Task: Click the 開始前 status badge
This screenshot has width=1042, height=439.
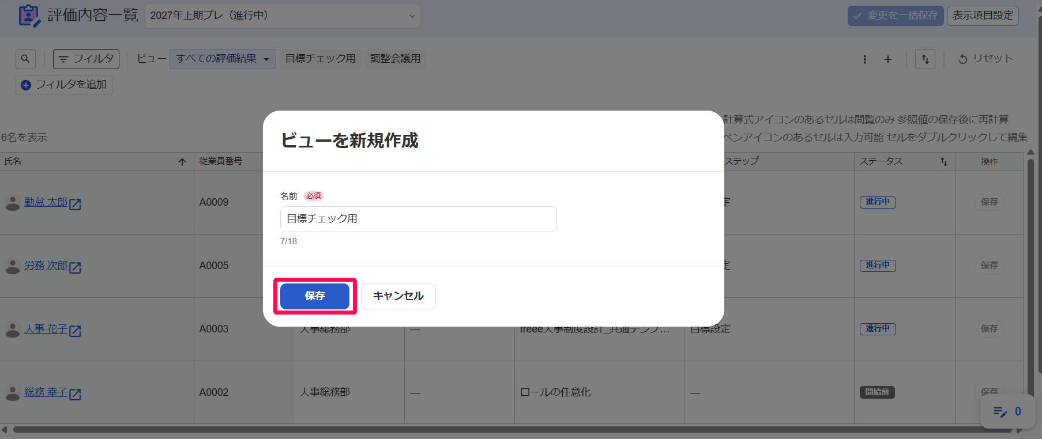Action: point(877,392)
